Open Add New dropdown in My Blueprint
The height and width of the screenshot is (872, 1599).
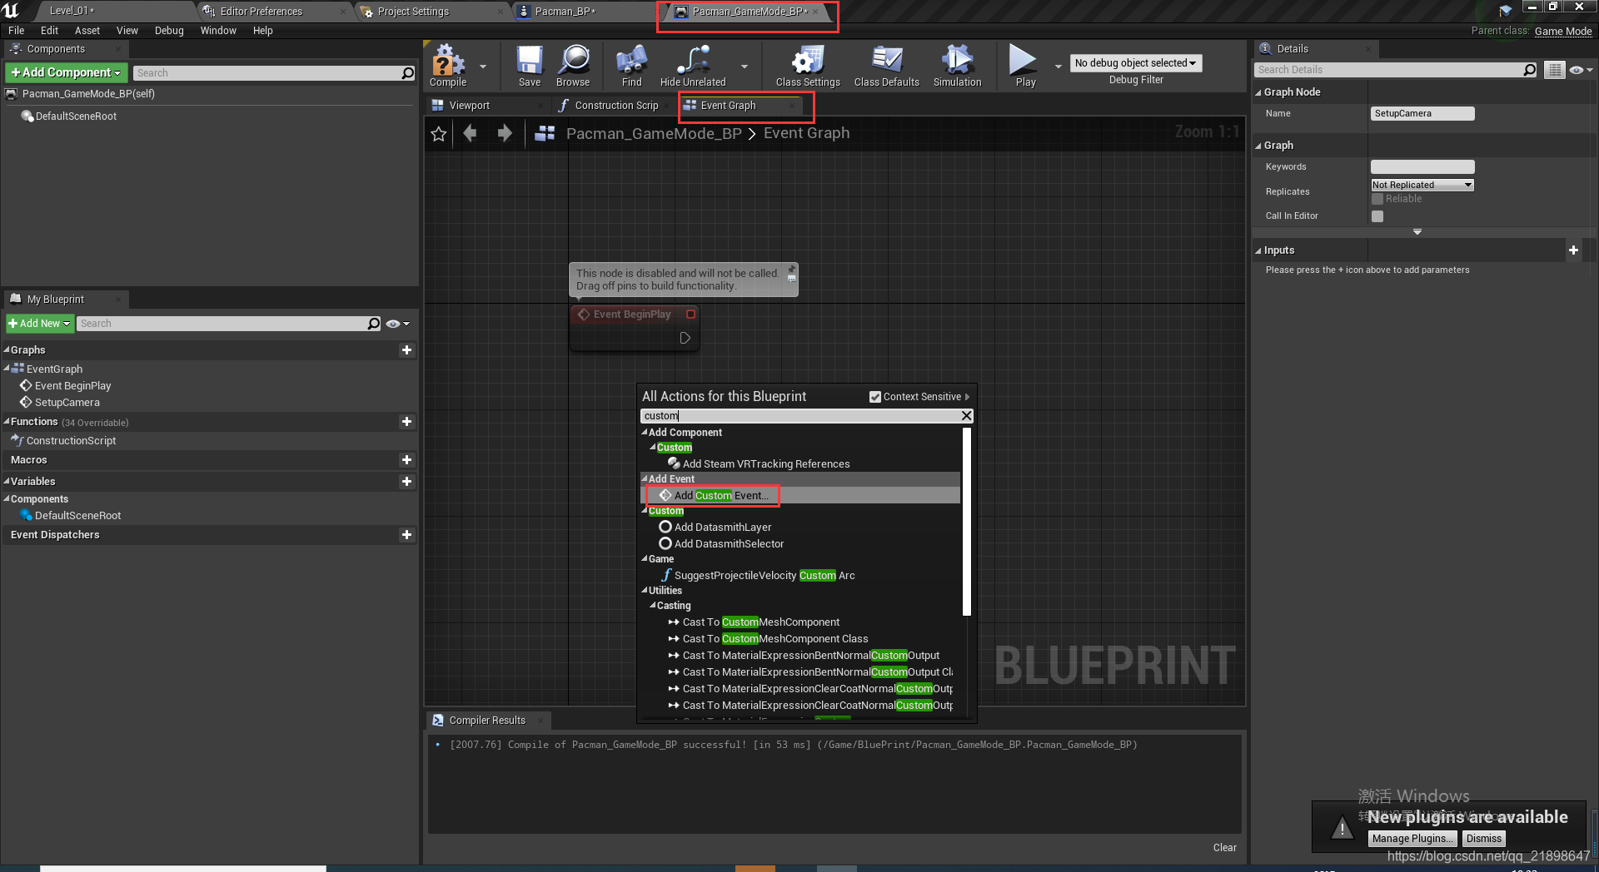tap(39, 324)
